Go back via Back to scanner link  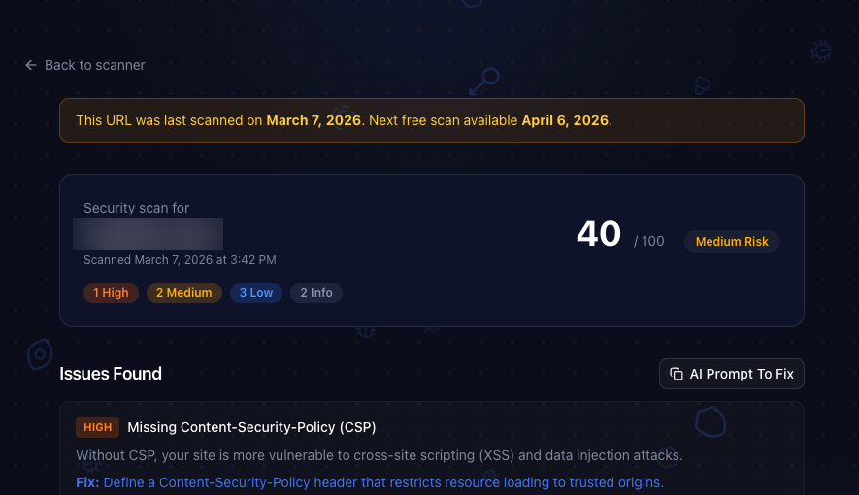(x=94, y=65)
